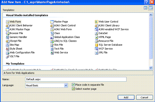Viewport: 155px width, 102px height.
Task: Click the "XSLT File" label
Action: 14,56
